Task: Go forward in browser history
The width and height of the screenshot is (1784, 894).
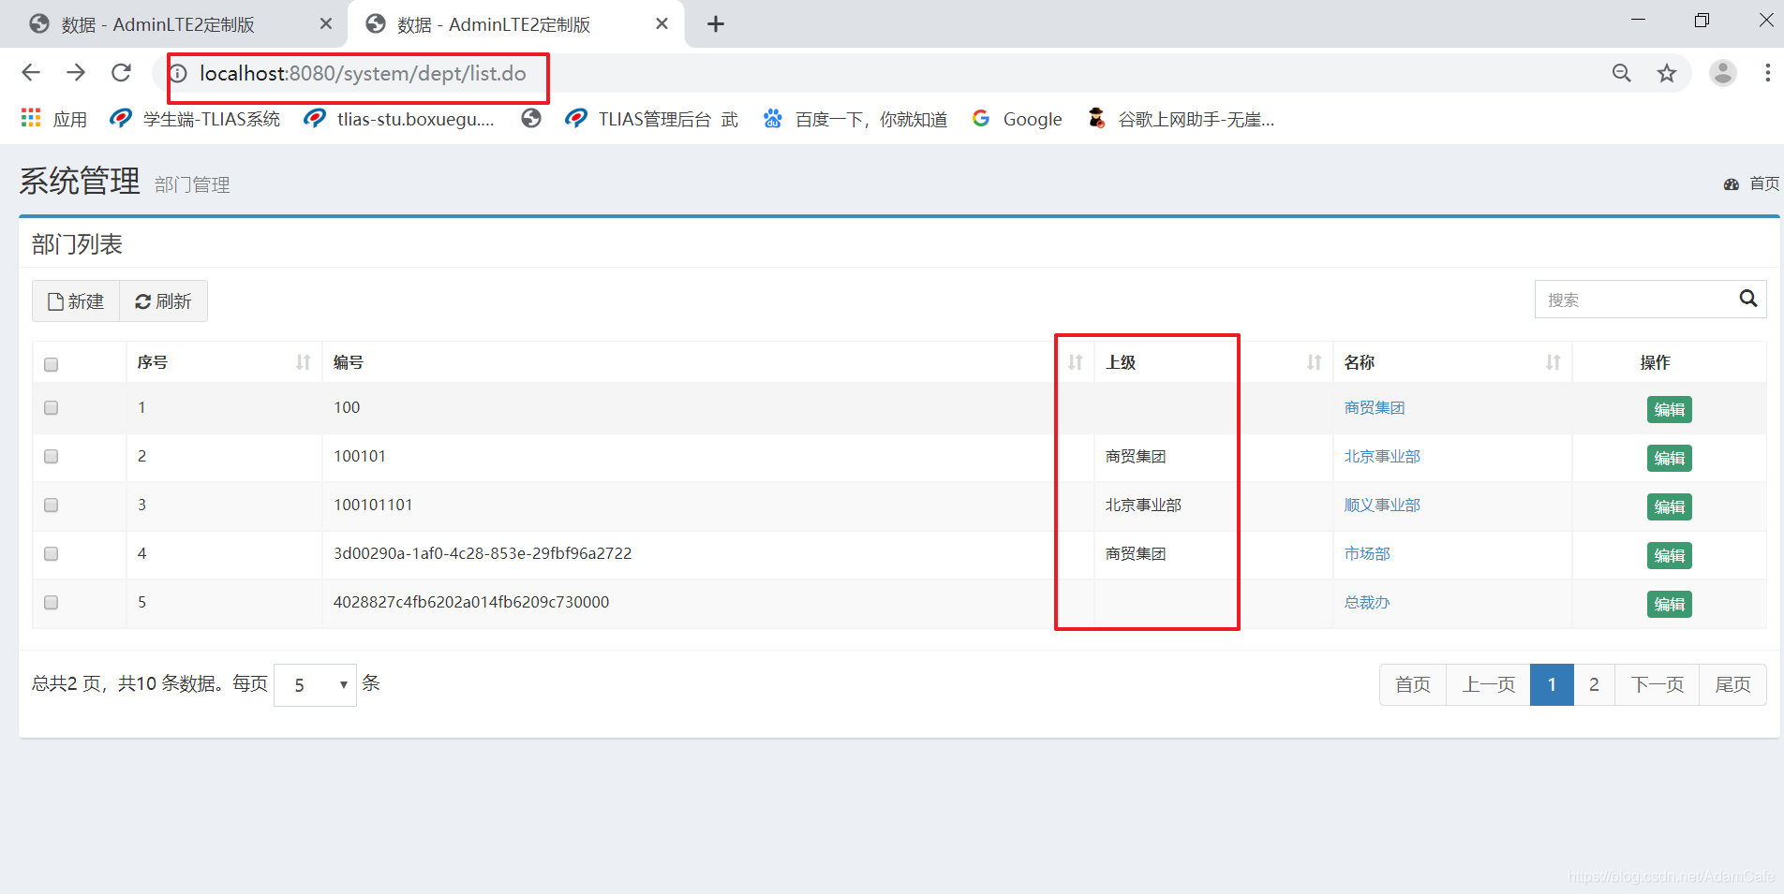Action: click(76, 73)
